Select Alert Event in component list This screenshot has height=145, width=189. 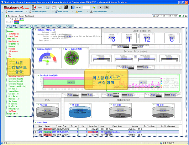[13, 36]
